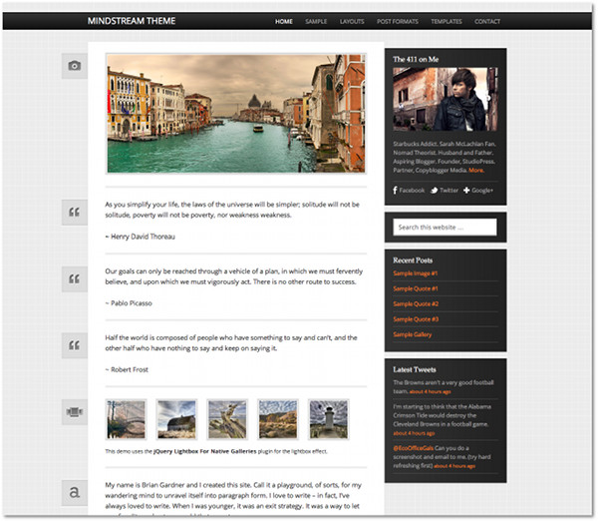
Task: Open the Layouts menu item
Action: click(x=352, y=21)
